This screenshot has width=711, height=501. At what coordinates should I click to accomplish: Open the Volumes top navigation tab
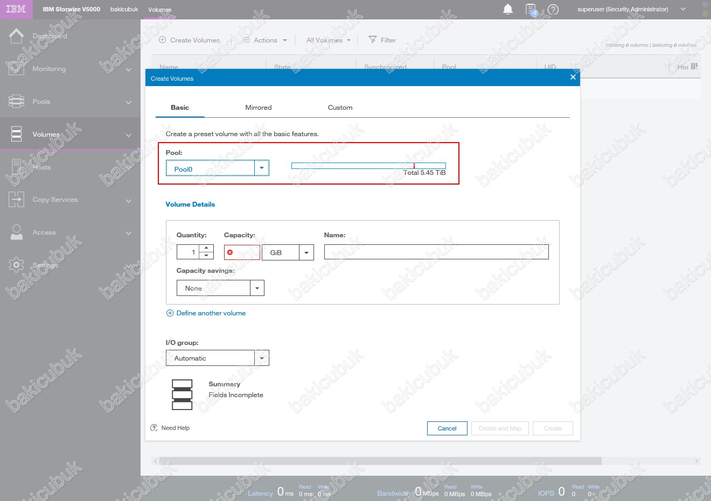click(x=159, y=10)
